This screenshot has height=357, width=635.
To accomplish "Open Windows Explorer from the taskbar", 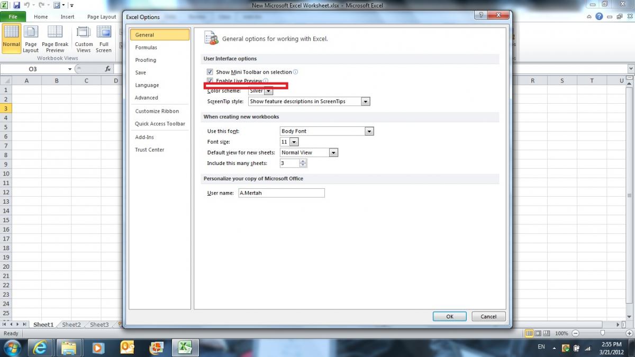I will (69, 347).
